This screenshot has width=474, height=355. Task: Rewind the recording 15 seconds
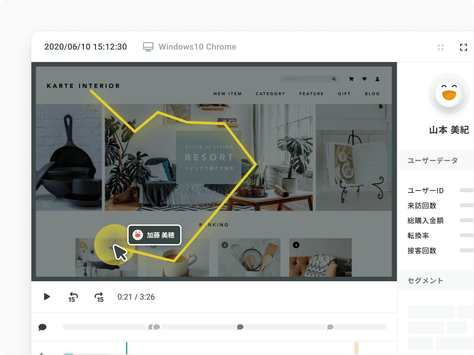click(73, 297)
